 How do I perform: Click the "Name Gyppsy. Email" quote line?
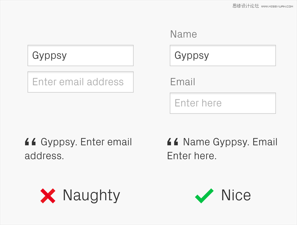pyautogui.click(x=230, y=142)
